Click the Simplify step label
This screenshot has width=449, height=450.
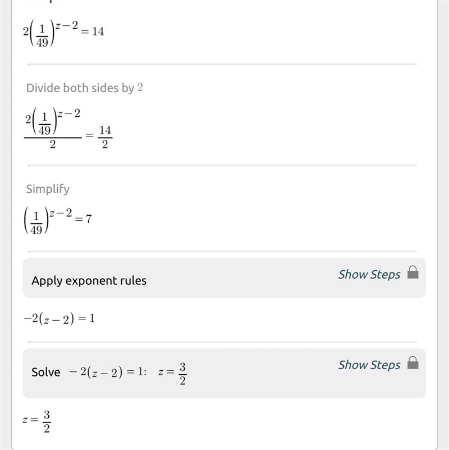[x=48, y=189]
